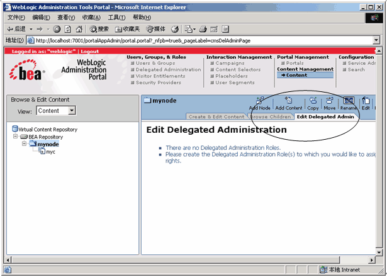Click the 本地 Intranet status bar zone
This screenshot has height=277, width=387.
340,269
